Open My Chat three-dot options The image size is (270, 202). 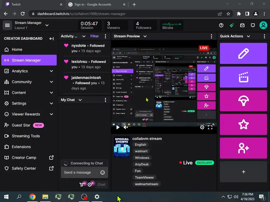pyautogui.click(x=105, y=100)
